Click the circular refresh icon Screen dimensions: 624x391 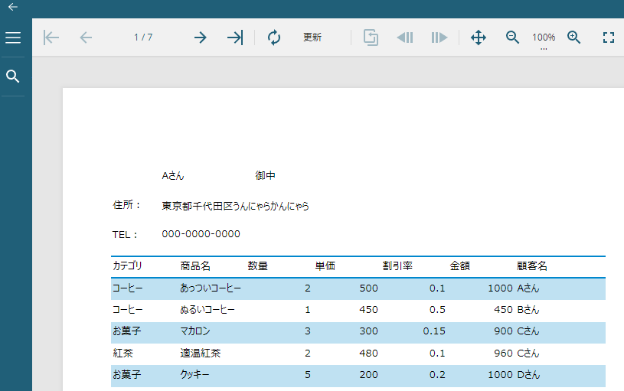[x=274, y=37]
